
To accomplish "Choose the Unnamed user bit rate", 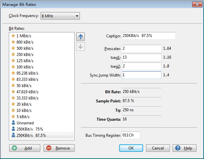I will [25, 123].
